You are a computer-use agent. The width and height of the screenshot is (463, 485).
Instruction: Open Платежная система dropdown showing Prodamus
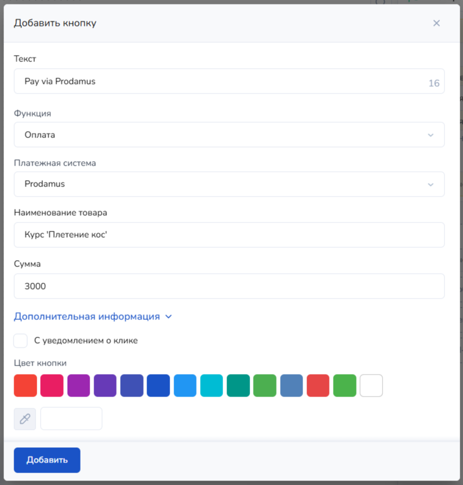tap(229, 184)
